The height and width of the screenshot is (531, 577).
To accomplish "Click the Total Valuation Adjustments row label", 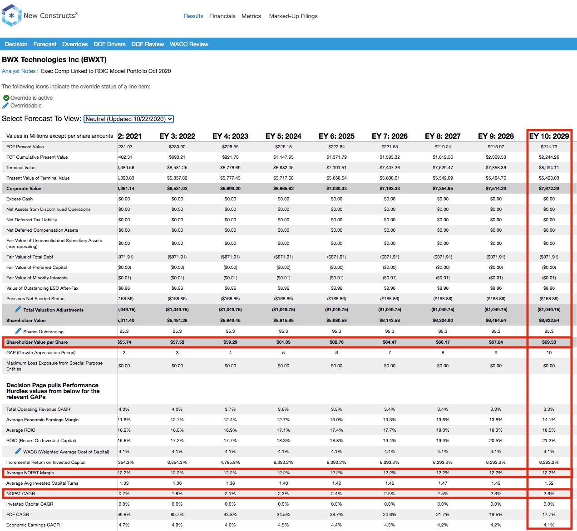I will (53, 310).
